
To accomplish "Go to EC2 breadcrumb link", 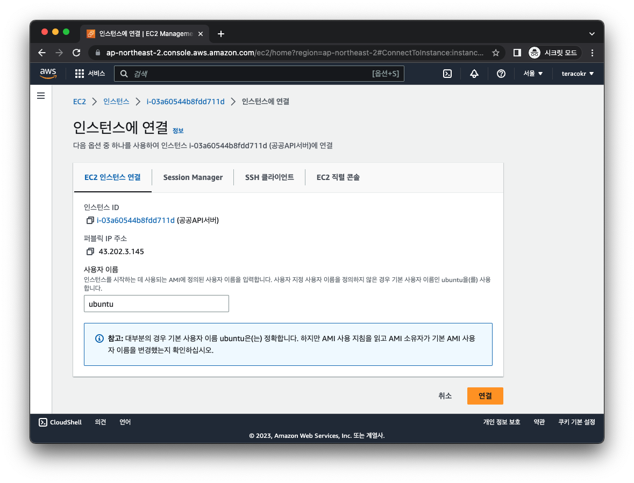I will 79,102.
